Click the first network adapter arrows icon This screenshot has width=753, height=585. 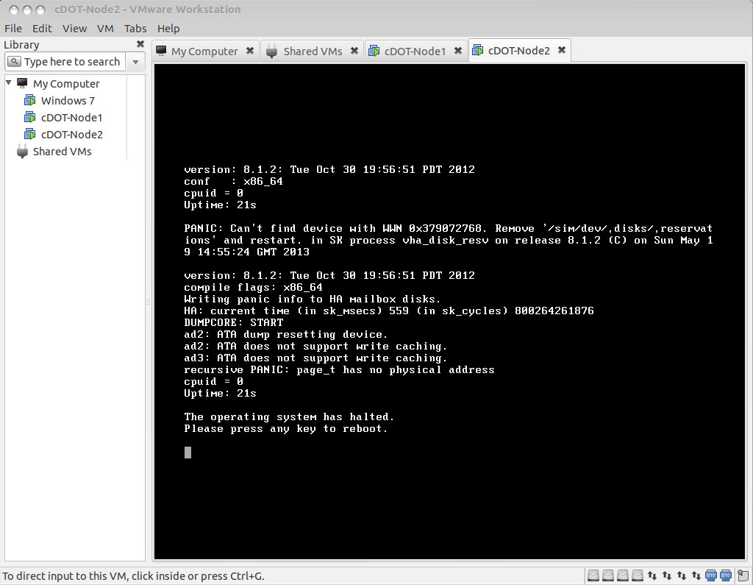tap(652, 575)
